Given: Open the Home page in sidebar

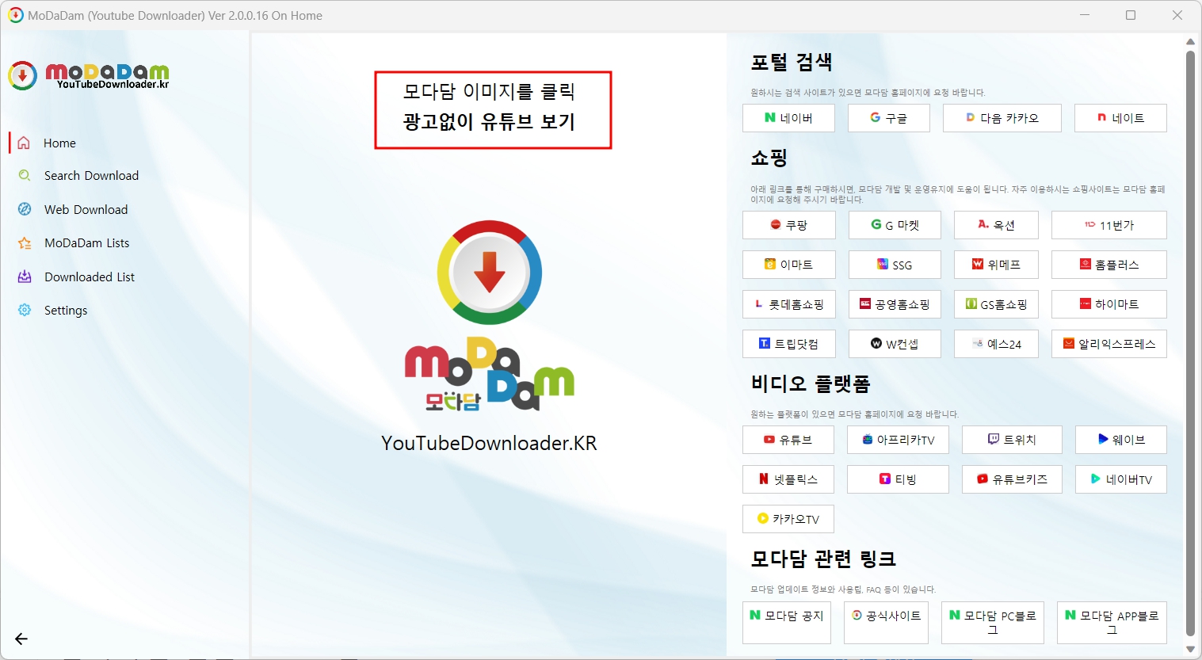Looking at the screenshot, I should point(60,143).
